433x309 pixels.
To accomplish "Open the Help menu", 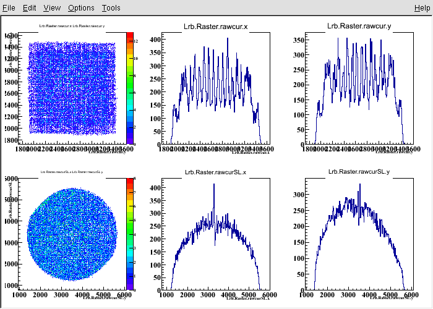I will [422, 7].
